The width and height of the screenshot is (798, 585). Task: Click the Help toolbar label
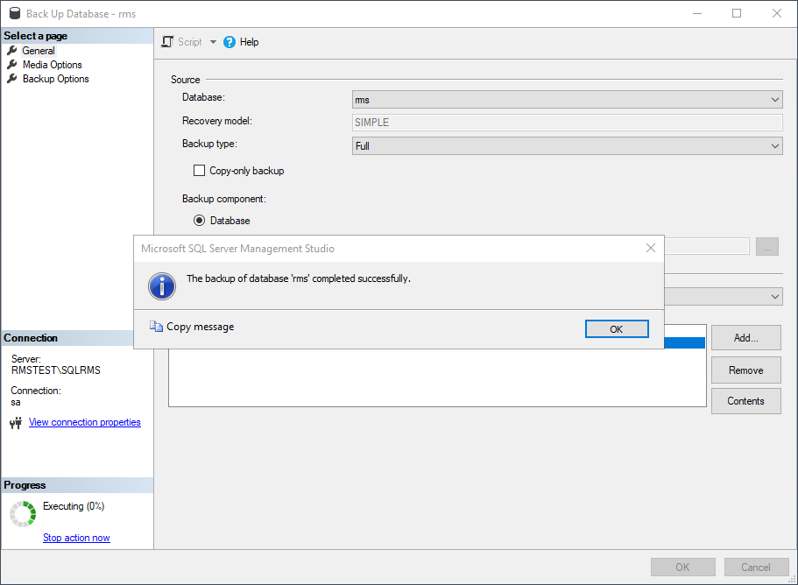point(249,42)
